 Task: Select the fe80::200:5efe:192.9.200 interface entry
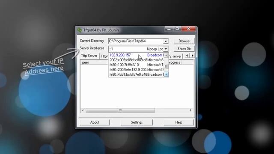136,70
